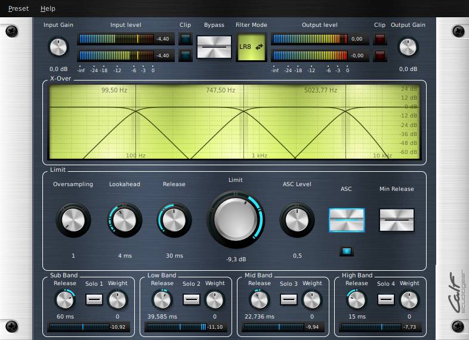Click the 22,736 ms Mid Band value

tap(260, 316)
